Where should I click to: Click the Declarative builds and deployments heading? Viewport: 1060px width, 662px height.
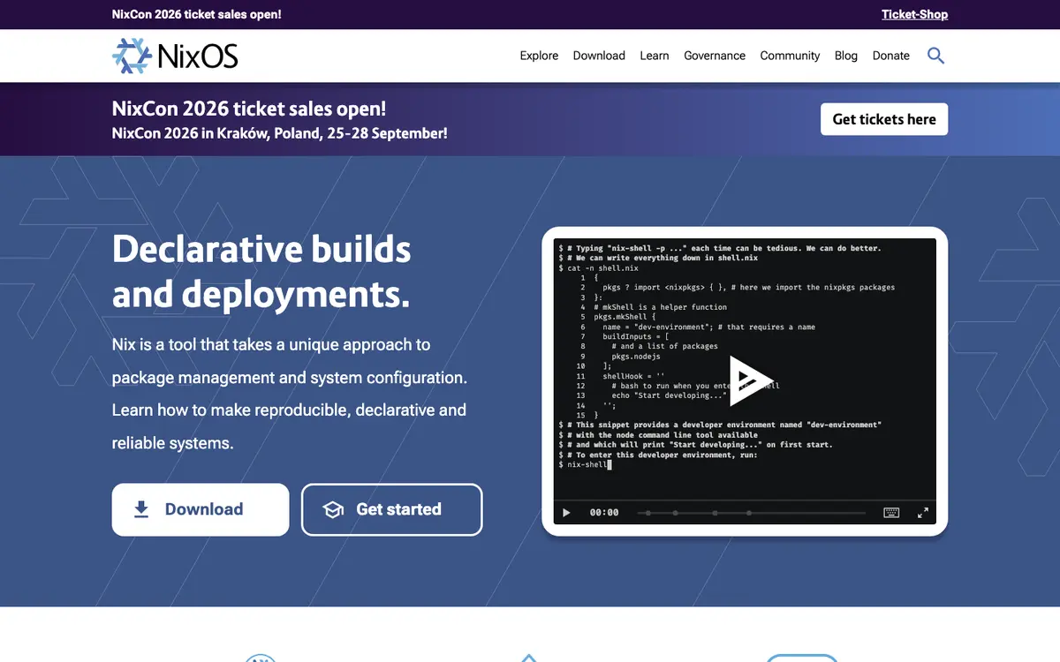coord(261,272)
